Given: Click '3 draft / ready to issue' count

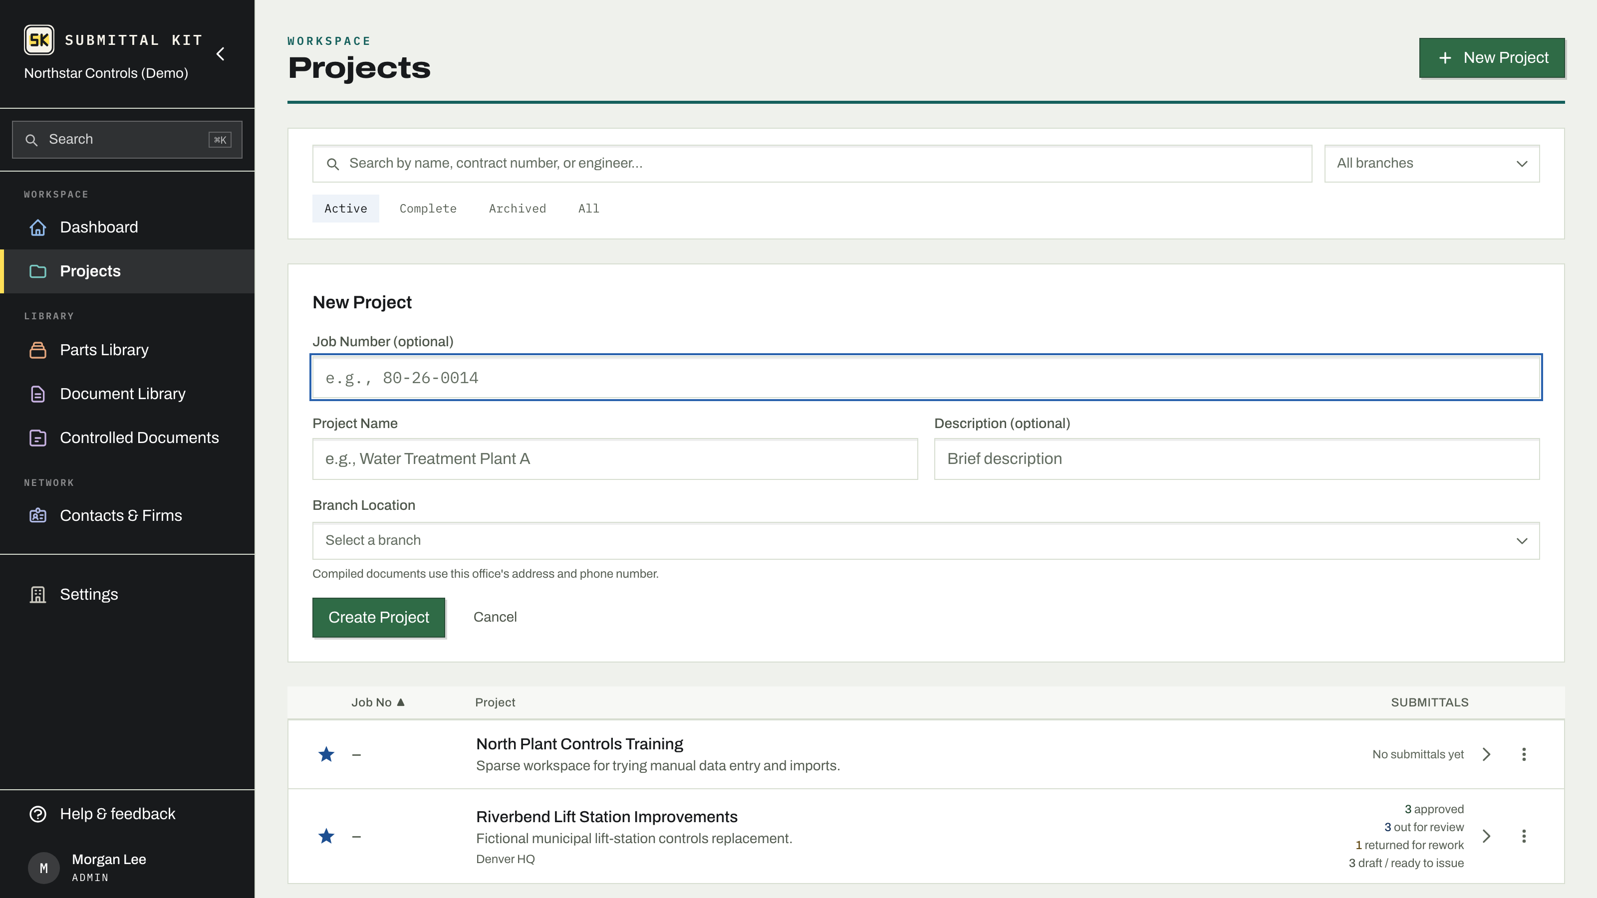Looking at the screenshot, I should (x=1406, y=863).
